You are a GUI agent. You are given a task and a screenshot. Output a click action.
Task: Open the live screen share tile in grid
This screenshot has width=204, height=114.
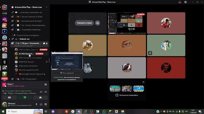pyautogui.click(x=127, y=23)
